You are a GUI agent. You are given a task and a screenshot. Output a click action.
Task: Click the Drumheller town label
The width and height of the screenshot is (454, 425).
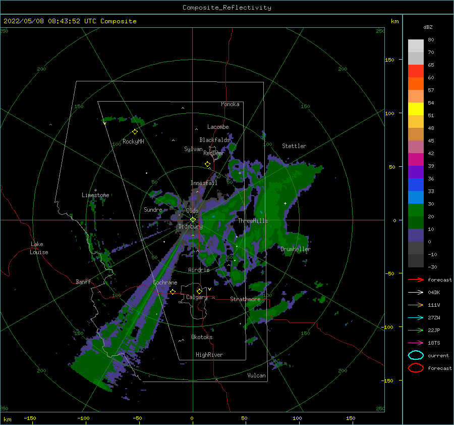click(295, 249)
